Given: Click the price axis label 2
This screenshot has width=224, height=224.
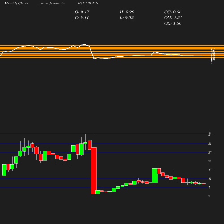Looking at the screenshot, I should click(209, 196).
